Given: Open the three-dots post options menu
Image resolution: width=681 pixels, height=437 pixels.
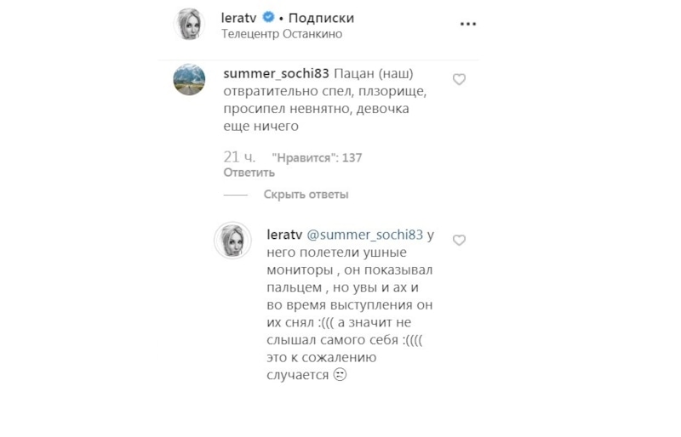Looking at the screenshot, I should 468,25.
